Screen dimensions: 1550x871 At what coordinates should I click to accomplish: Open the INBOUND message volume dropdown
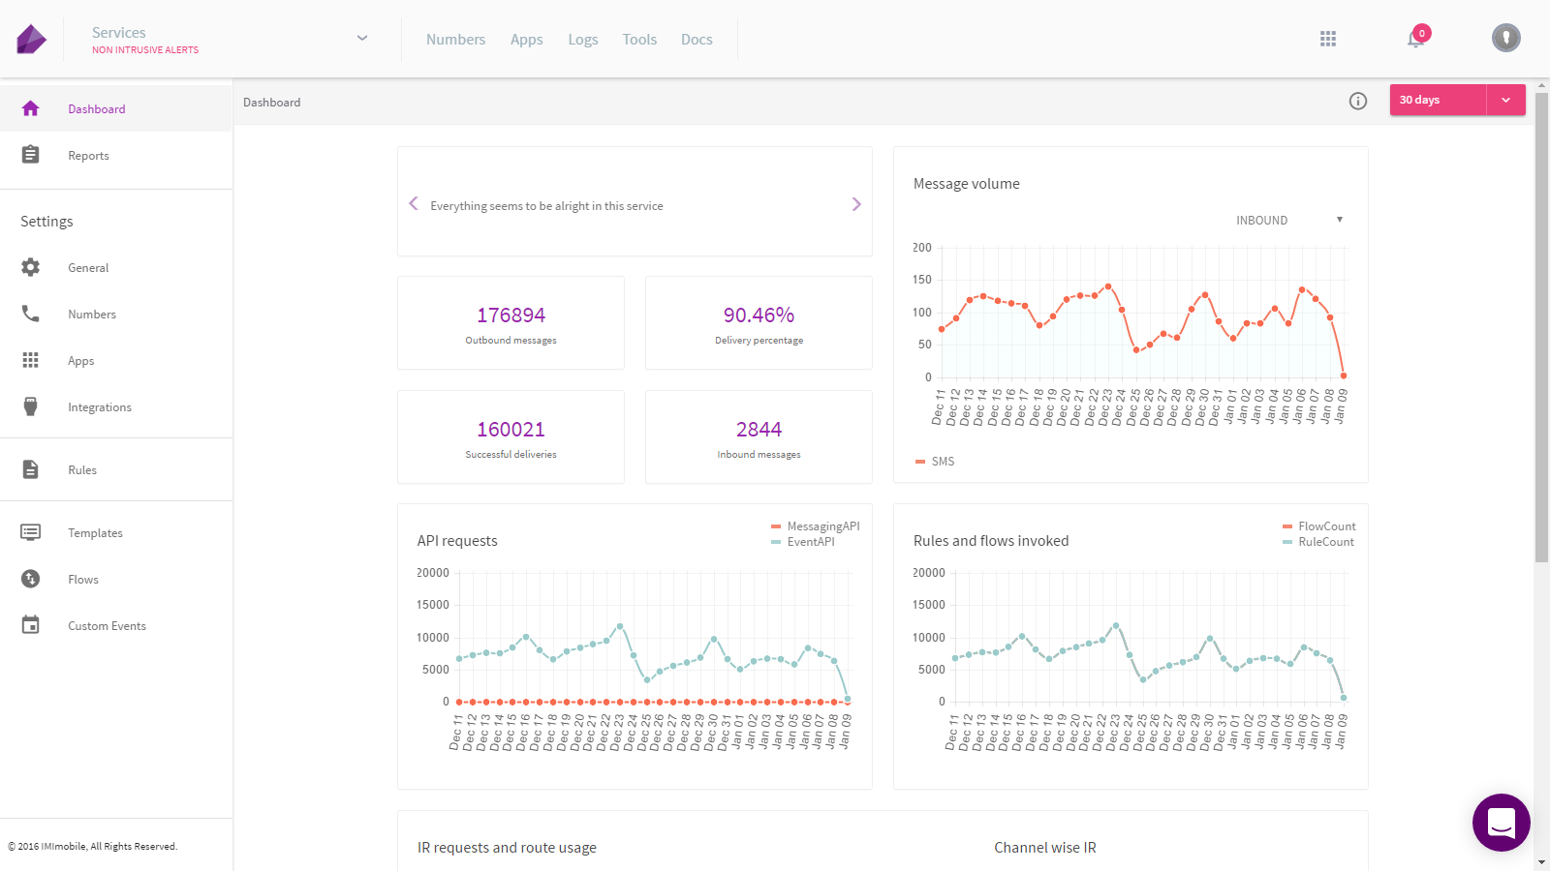pos(1288,220)
